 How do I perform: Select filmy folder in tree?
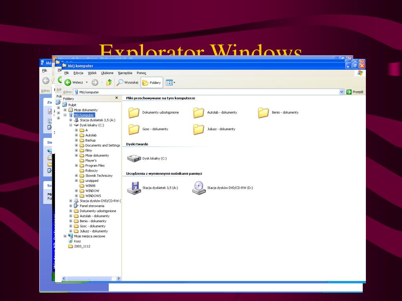tap(88, 150)
